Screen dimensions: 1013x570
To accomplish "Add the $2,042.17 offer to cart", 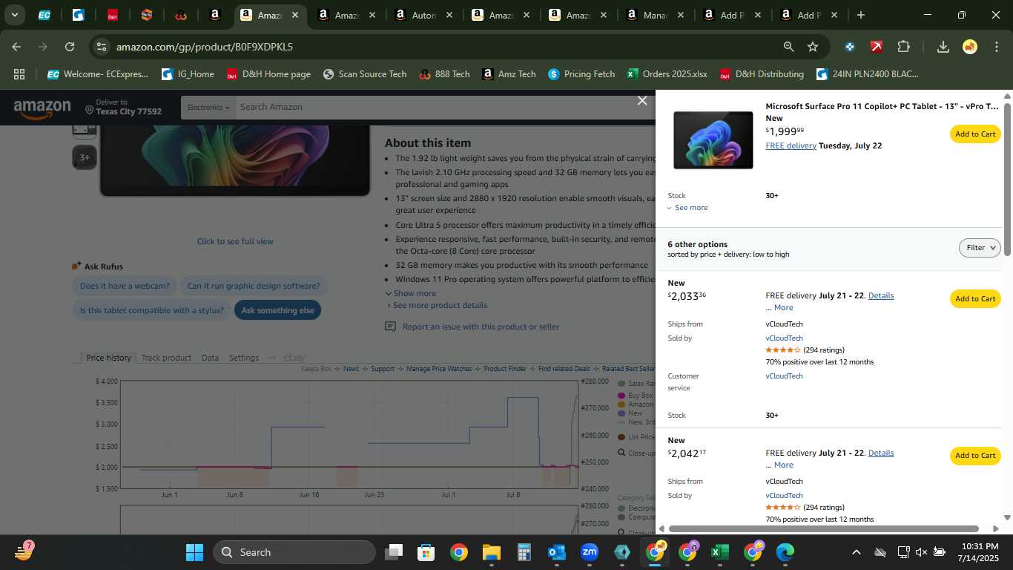I will tap(975, 456).
